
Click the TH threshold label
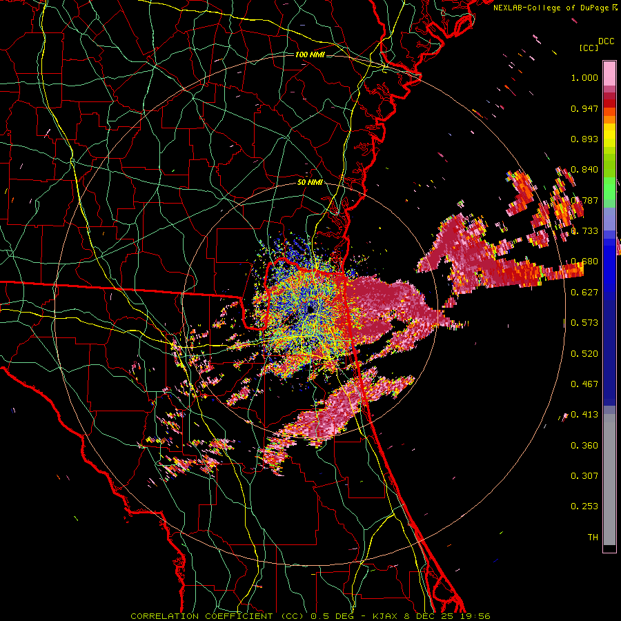(593, 538)
